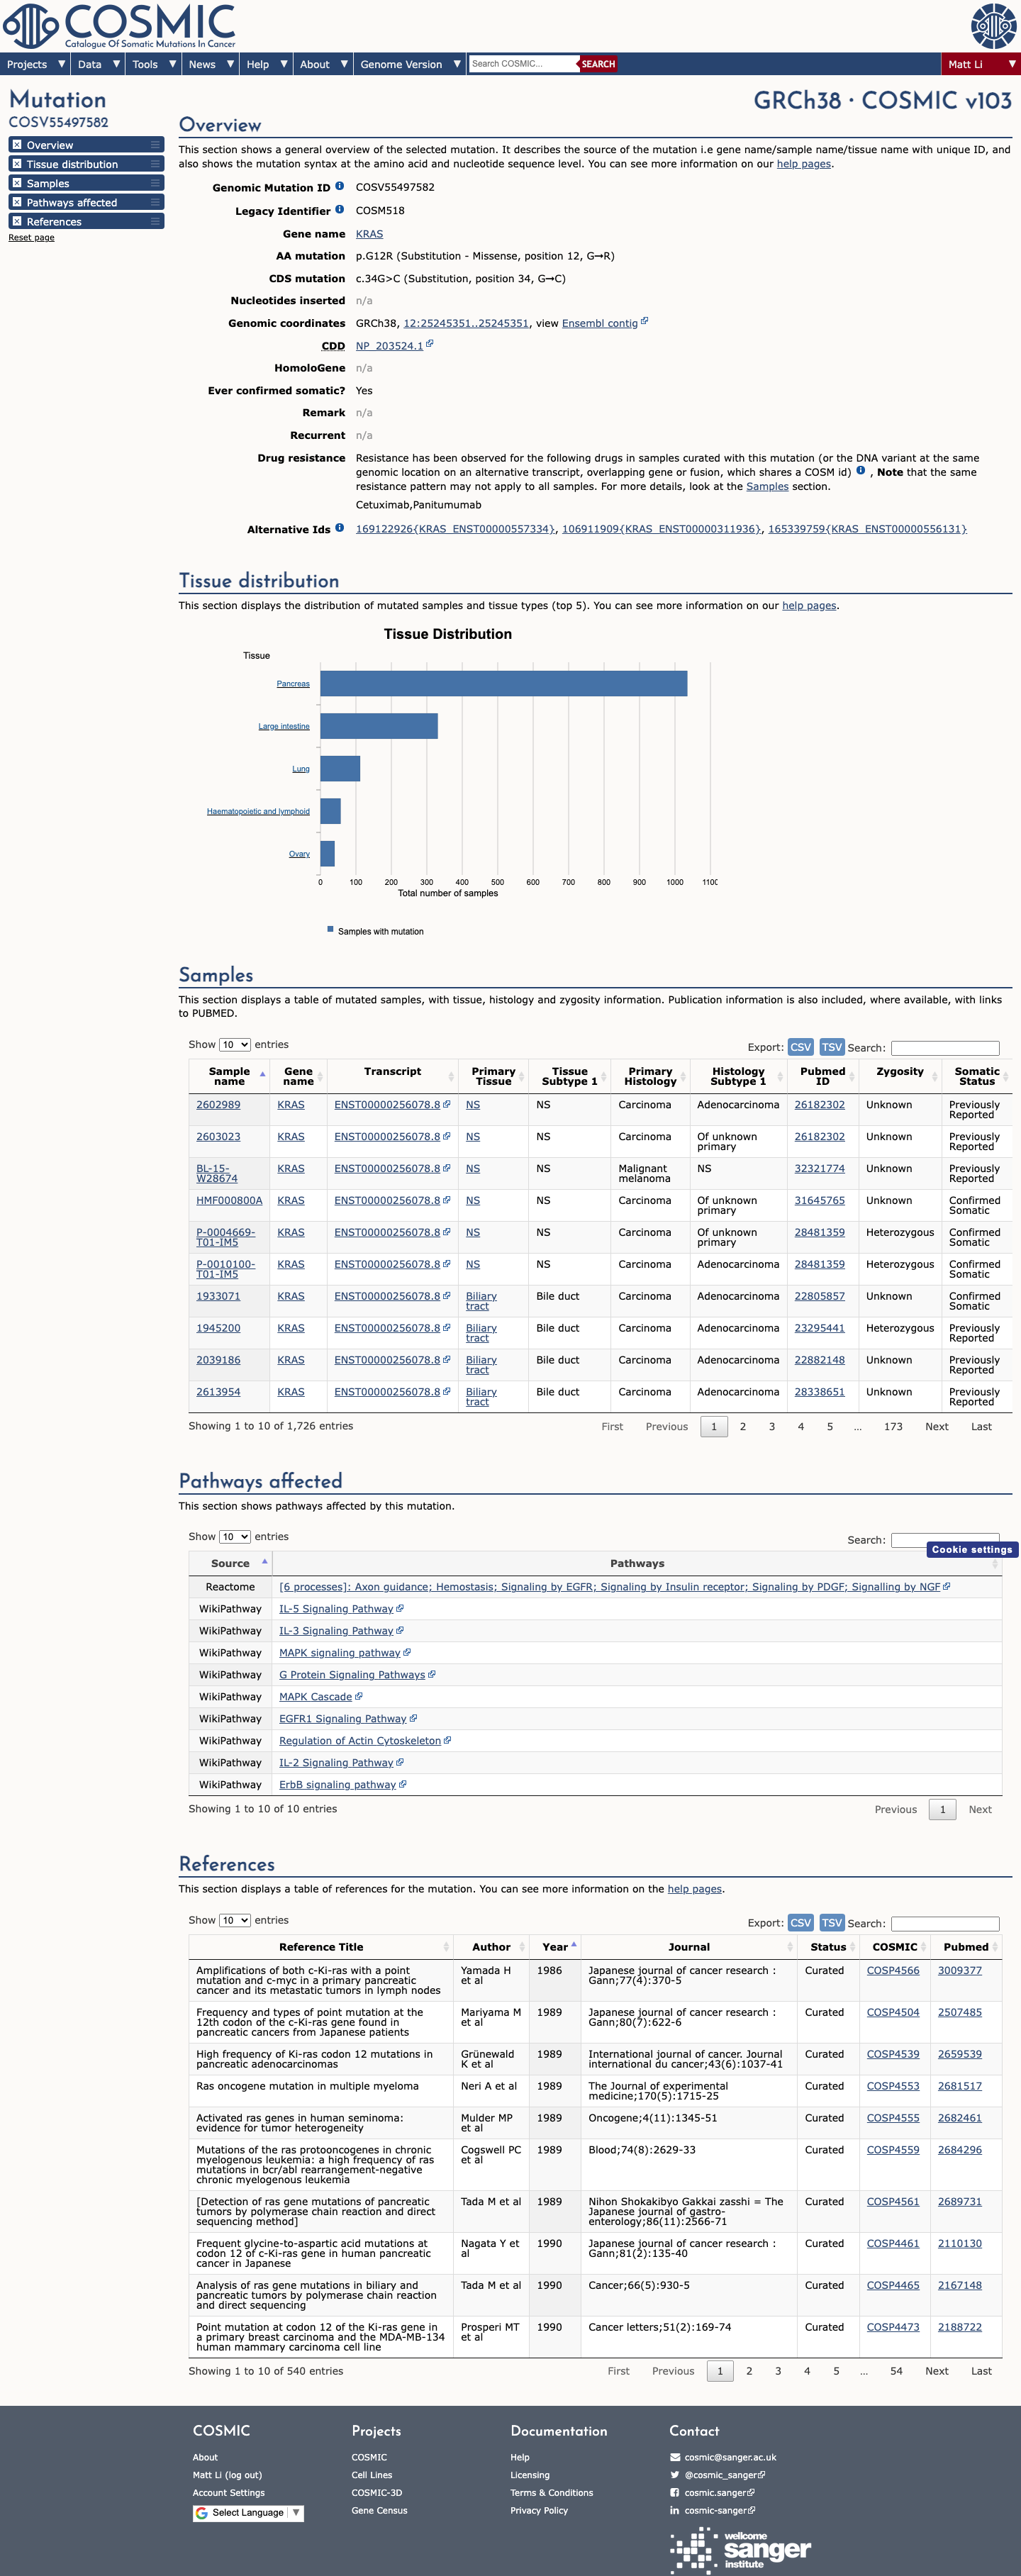Click the info icon in the Drug resistance text
1021x2576 pixels.
point(861,470)
